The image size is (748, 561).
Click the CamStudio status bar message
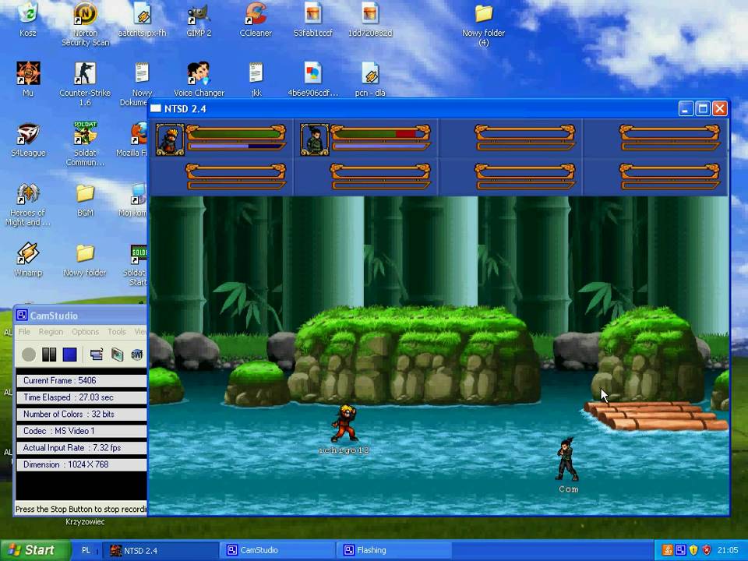pyautogui.click(x=80, y=509)
